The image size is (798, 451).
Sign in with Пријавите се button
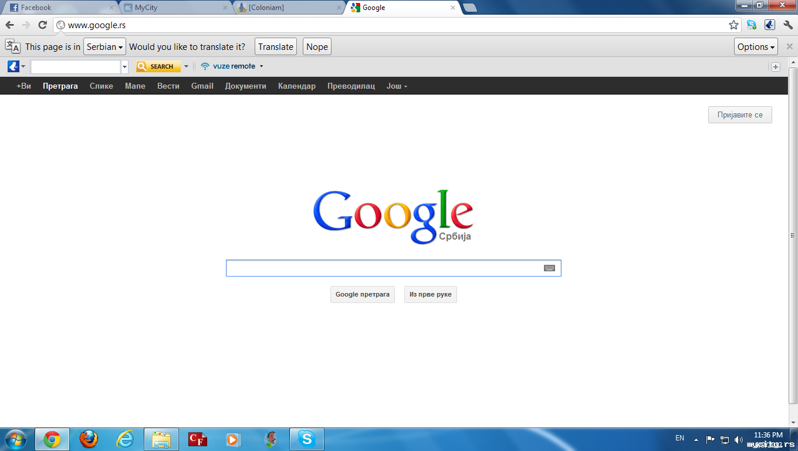tap(740, 115)
